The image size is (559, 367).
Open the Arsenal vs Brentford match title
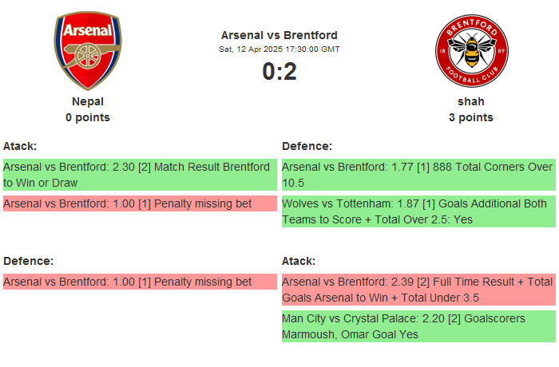[x=279, y=35]
